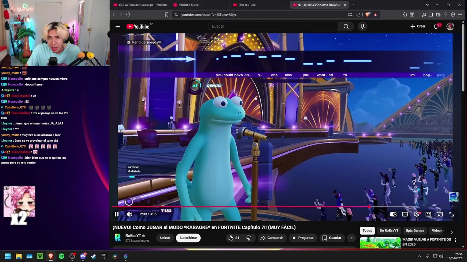Screen dimensions: 467x262
Task: Open Brave Rewards triangle icon
Action: pos(375,15)
